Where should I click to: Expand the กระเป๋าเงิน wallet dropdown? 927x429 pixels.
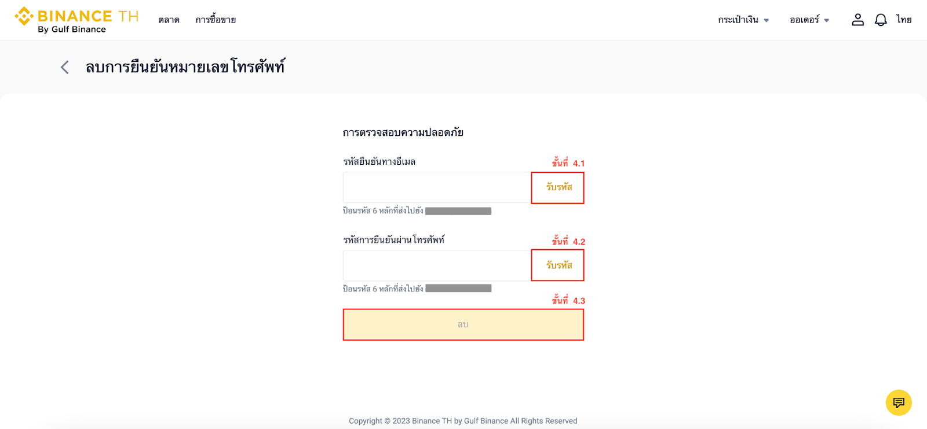pyautogui.click(x=738, y=20)
